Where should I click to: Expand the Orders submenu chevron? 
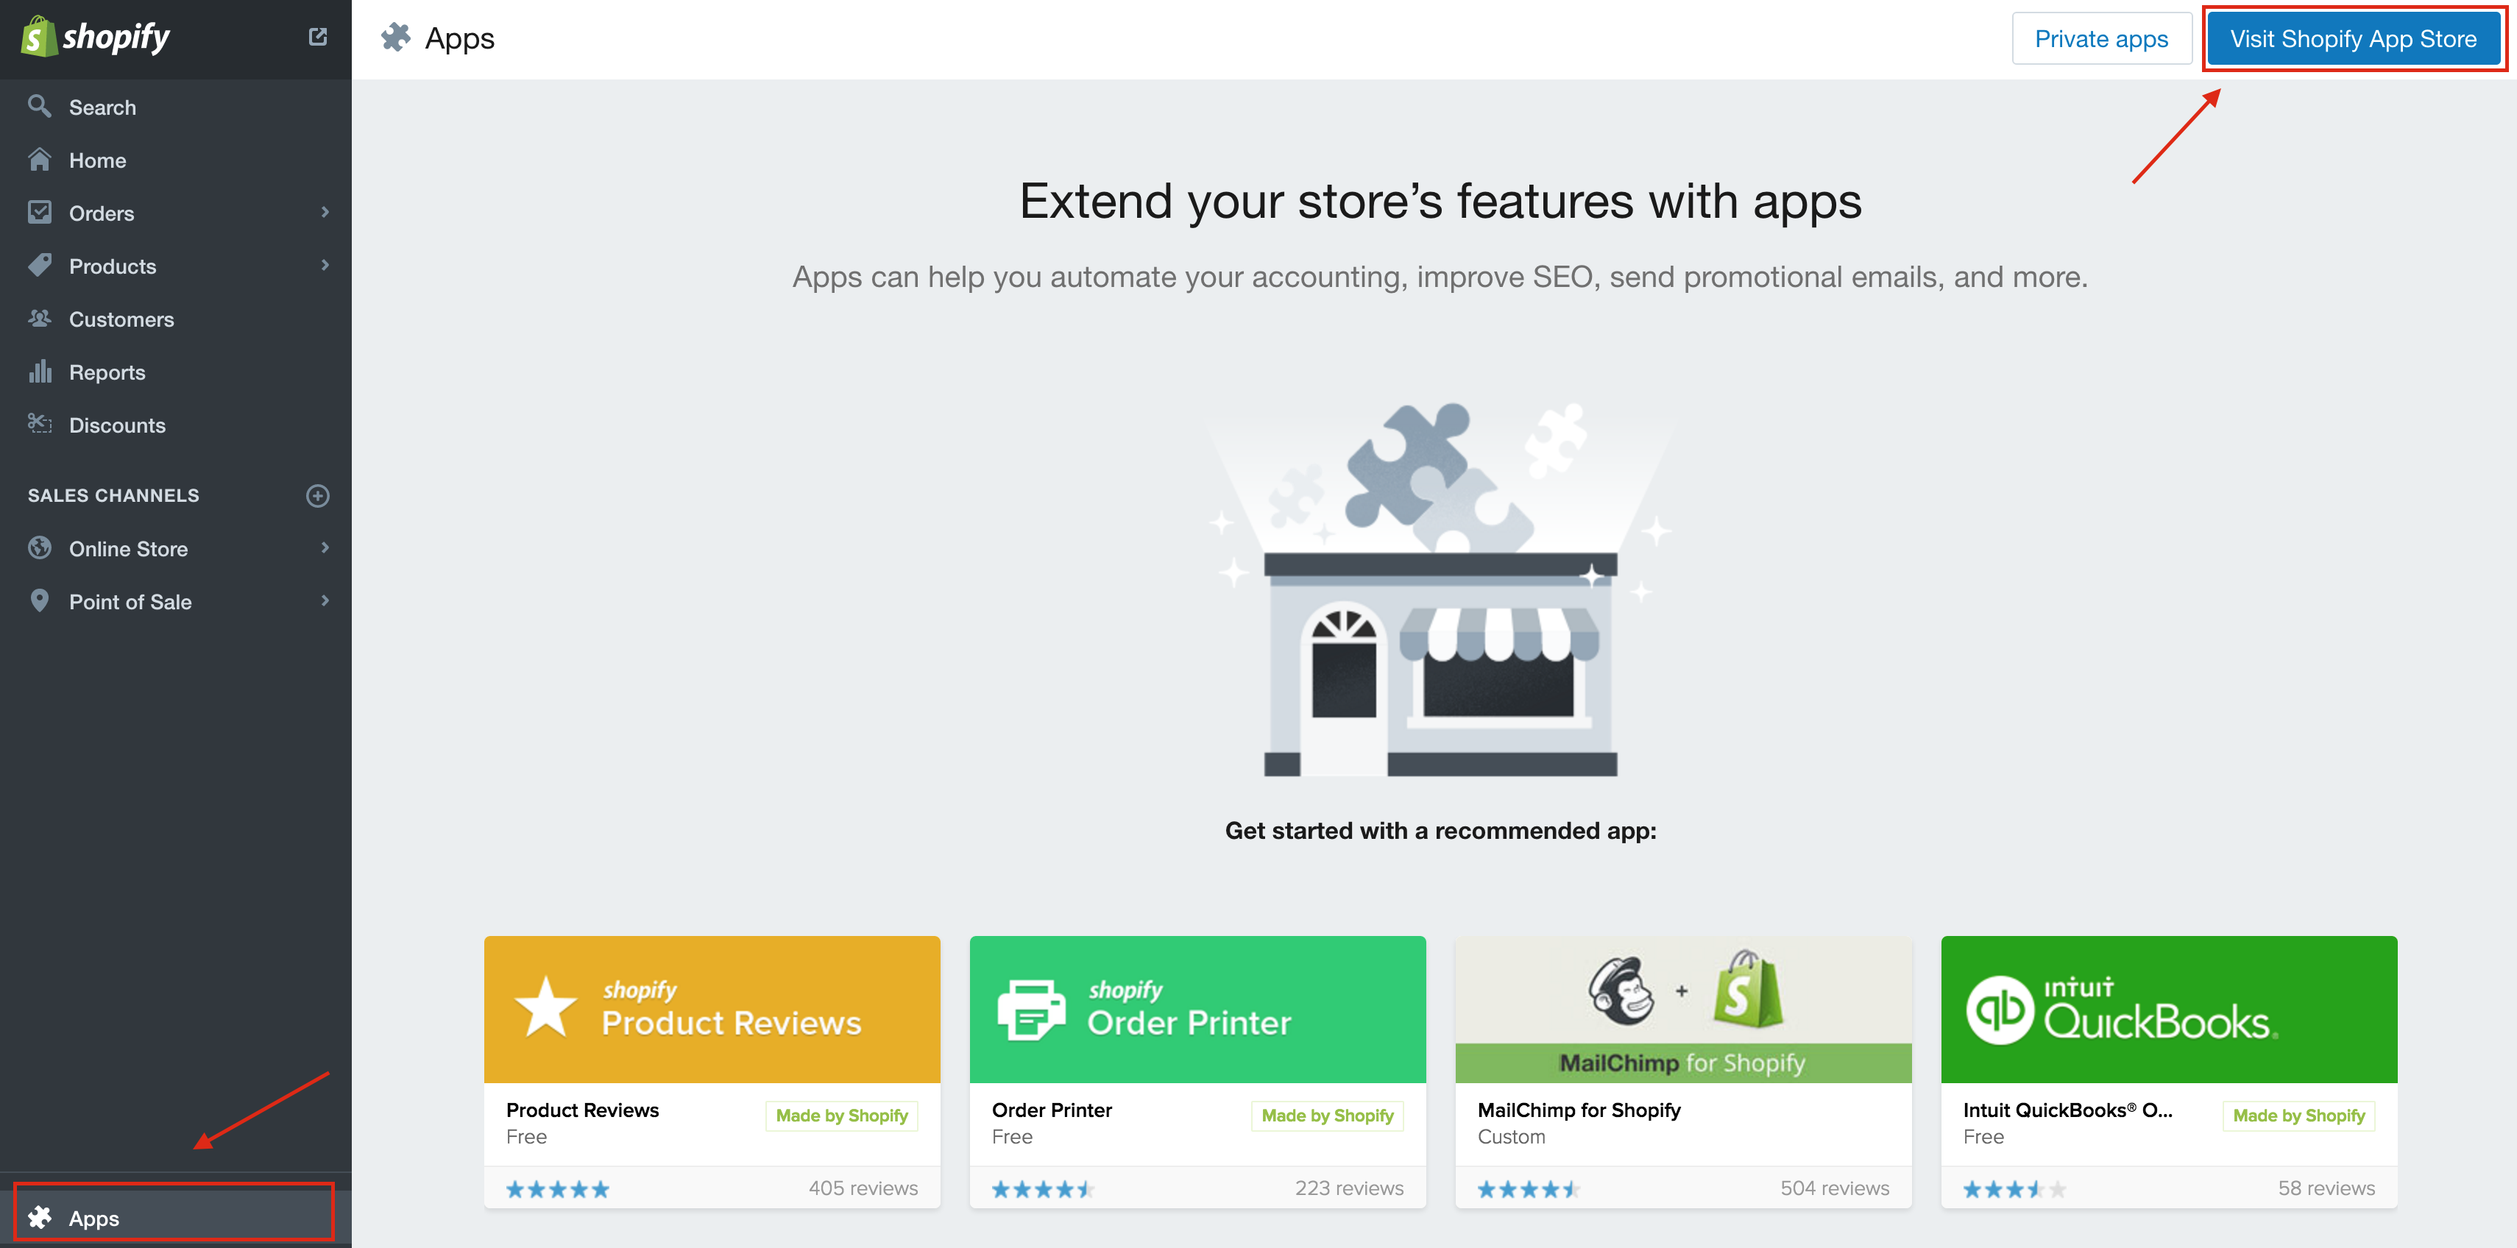[325, 212]
